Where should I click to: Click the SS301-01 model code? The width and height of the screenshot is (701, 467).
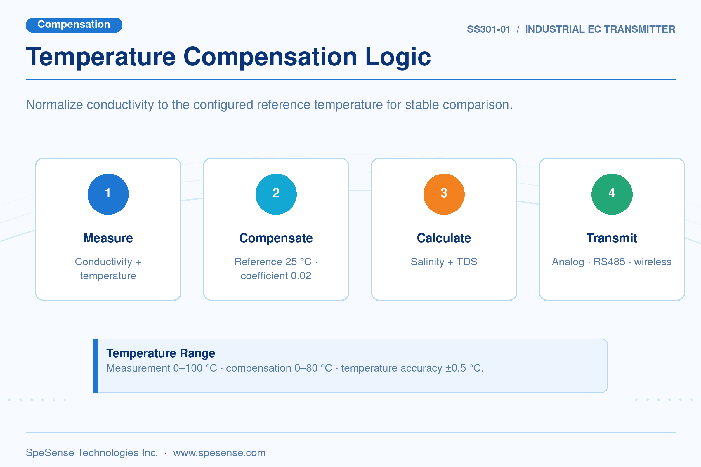pos(489,29)
